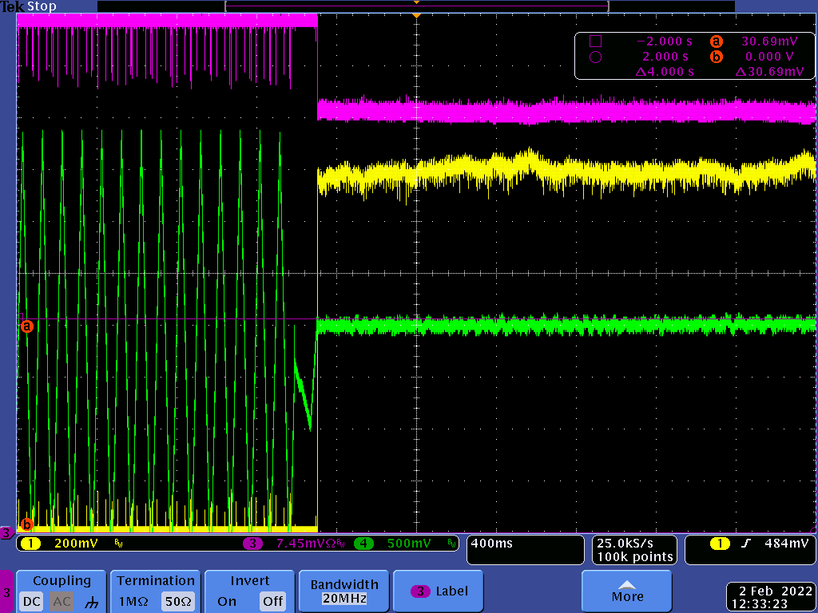
Task: Expand the More menu
Action: (x=627, y=591)
